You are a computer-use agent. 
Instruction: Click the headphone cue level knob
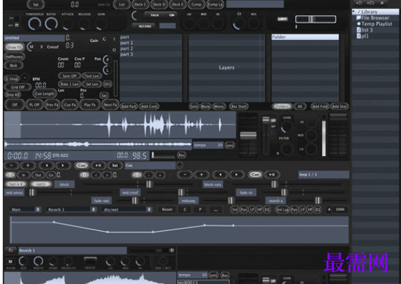click(x=238, y=24)
